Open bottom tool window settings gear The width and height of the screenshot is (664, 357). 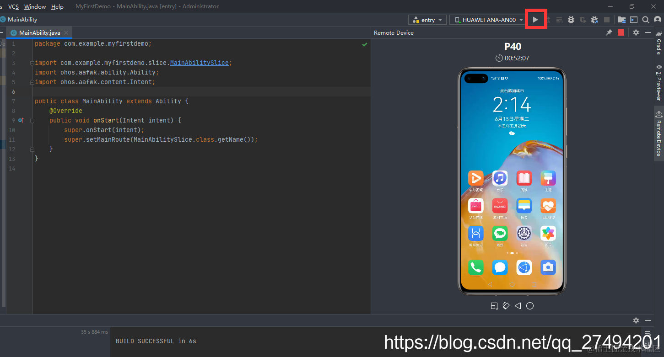coord(636,320)
